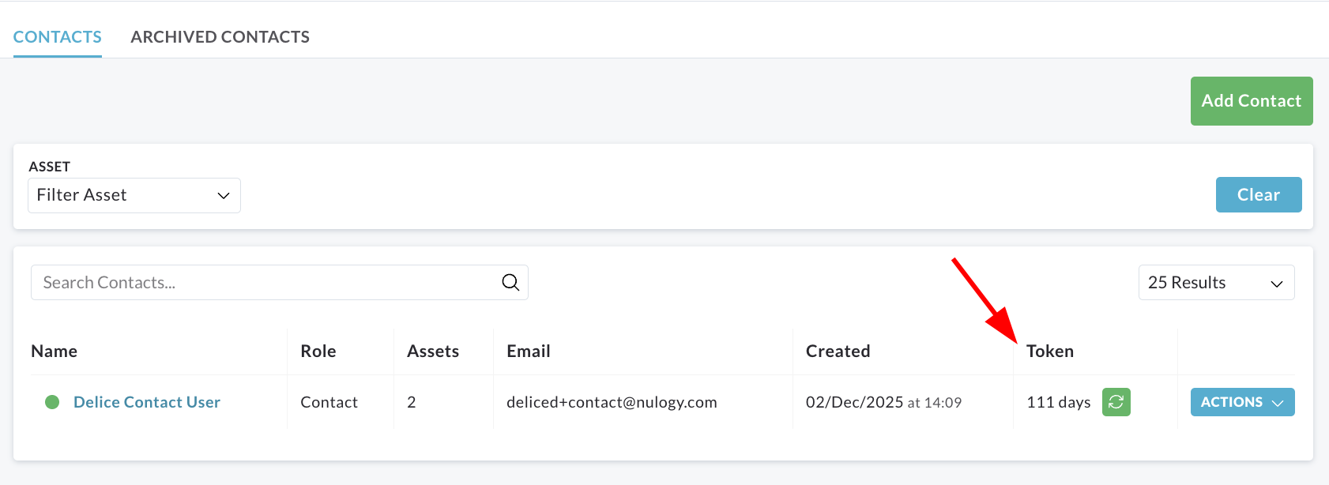
Task: Select the Contacts tab
Action: (57, 37)
